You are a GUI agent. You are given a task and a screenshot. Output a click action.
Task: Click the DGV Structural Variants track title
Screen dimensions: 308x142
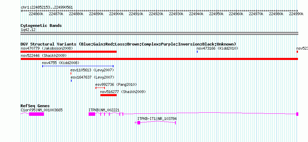[x=128, y=44]
